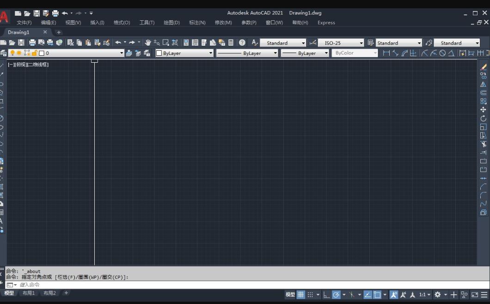Viewport: 490px width, 304px height.
Task: Switch to the 布局2 layout tab
Action: click(x=49, y=293)
